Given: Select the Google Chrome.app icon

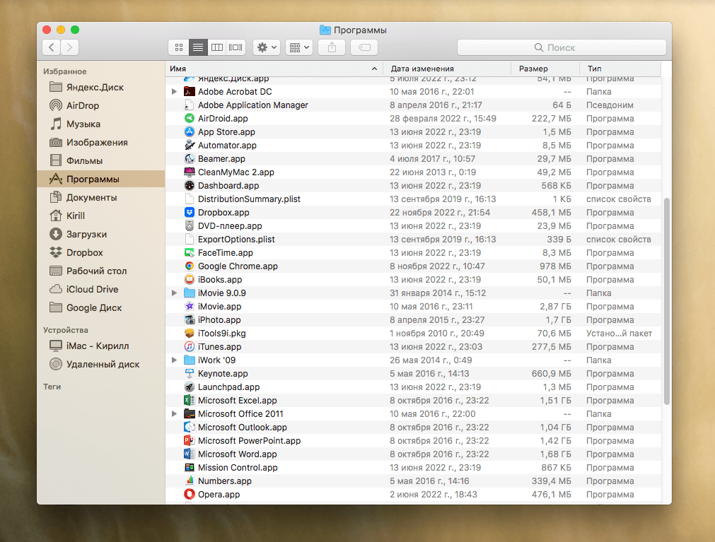Looking at the screenshot, I should (190, 266).
